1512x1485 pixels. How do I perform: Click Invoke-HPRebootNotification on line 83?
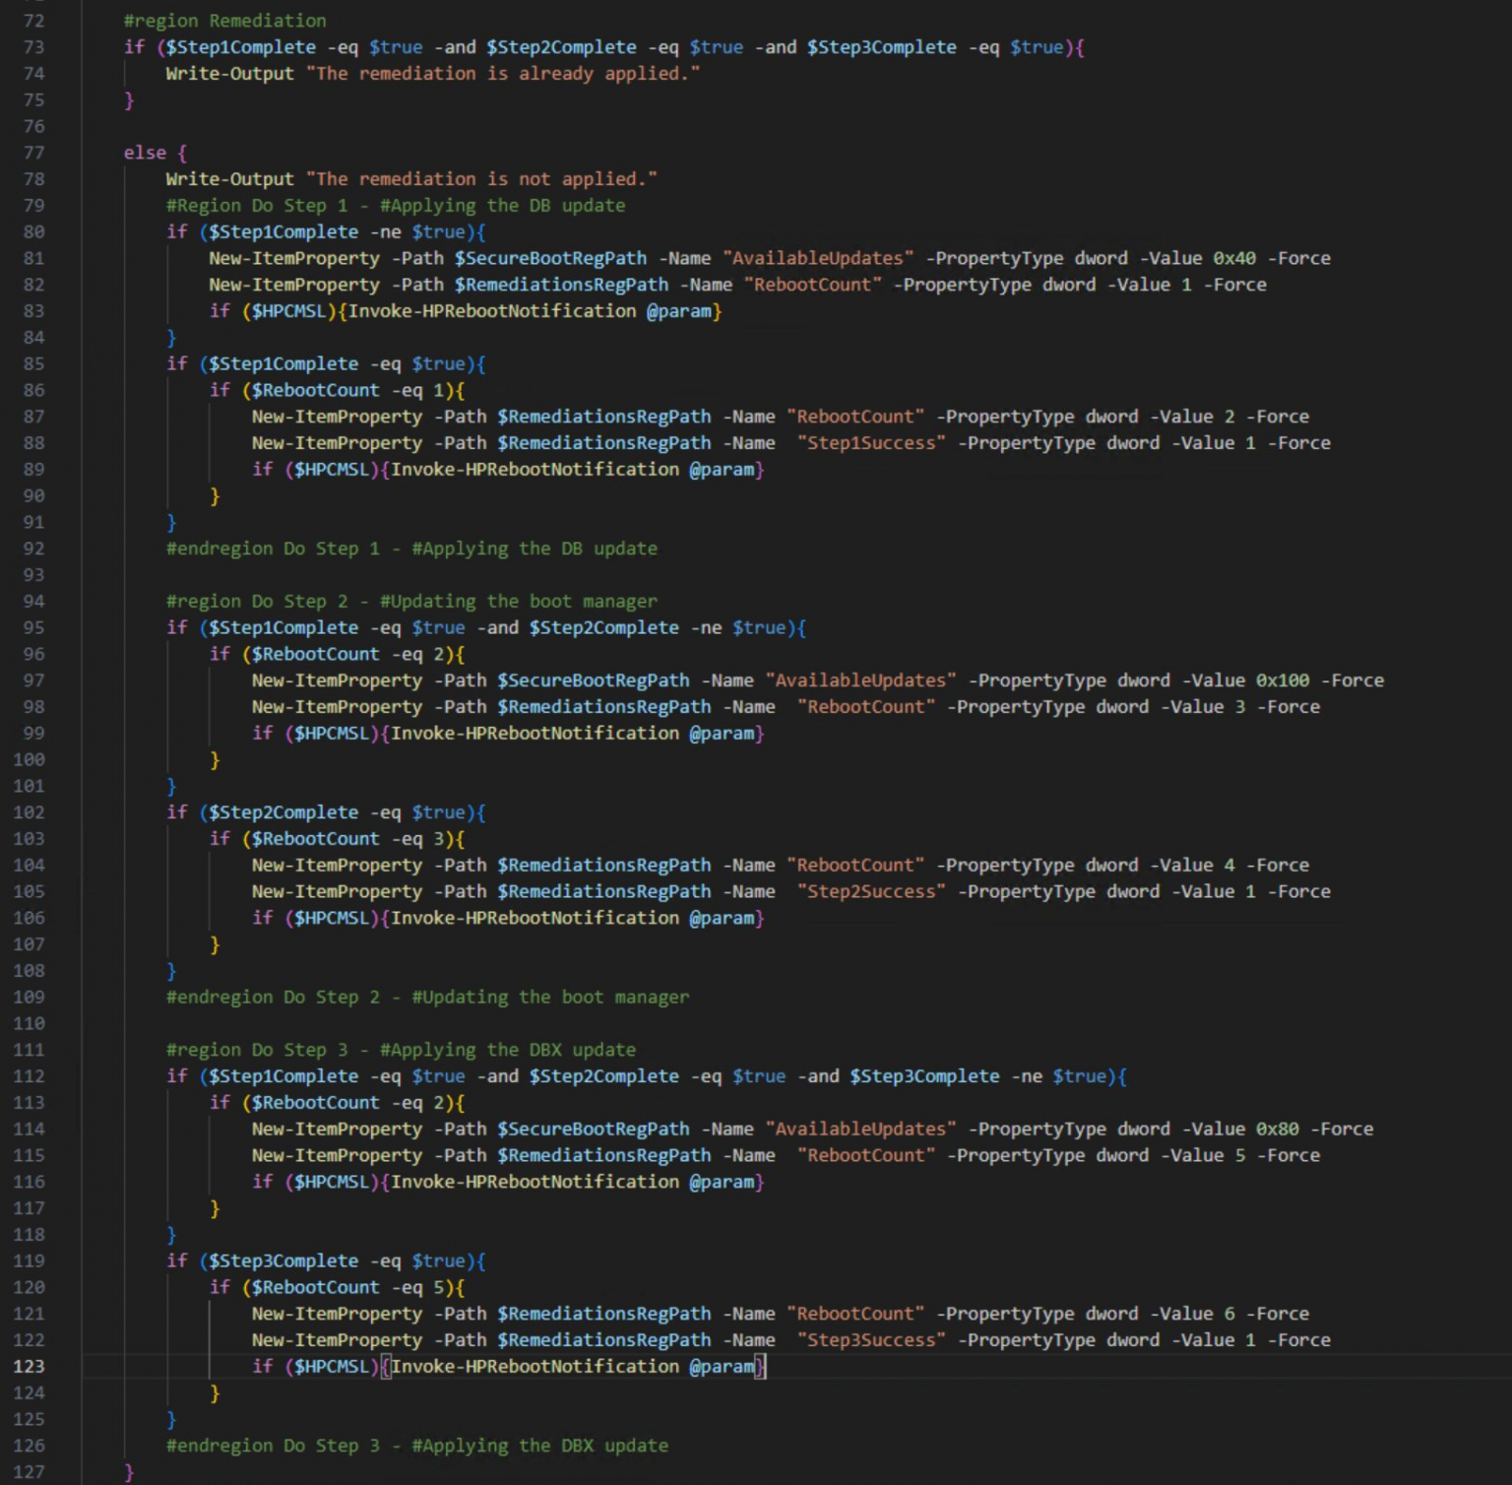(492, 311)
